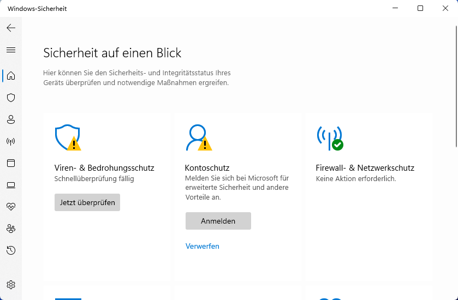
Task: Open the settings gear icon
Action: (x=11, y=285)
